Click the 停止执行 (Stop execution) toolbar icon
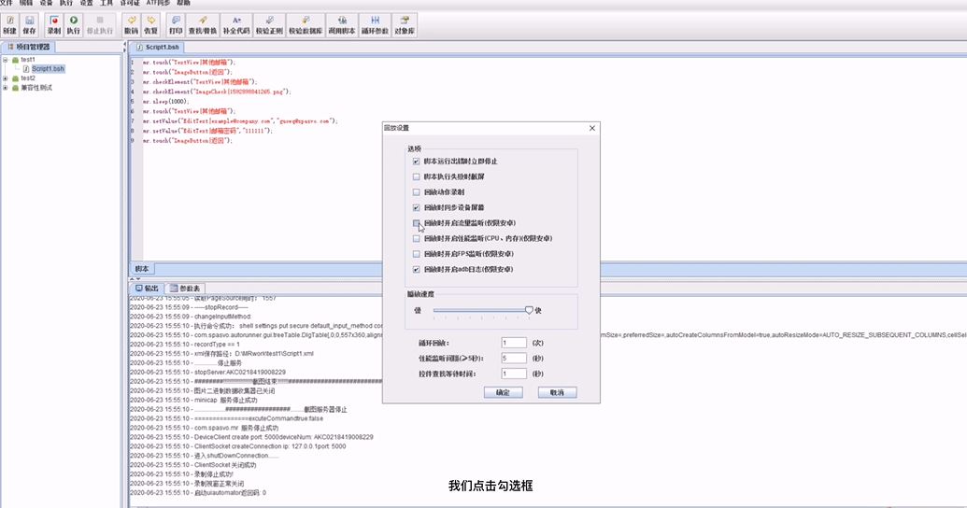The width and height of the screenshot is (967, 508). coord(99,24)
